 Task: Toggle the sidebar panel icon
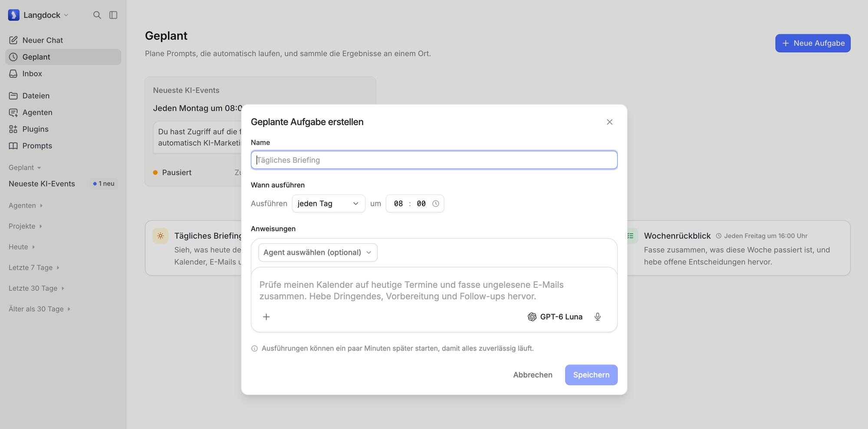[x=113, y=15]
